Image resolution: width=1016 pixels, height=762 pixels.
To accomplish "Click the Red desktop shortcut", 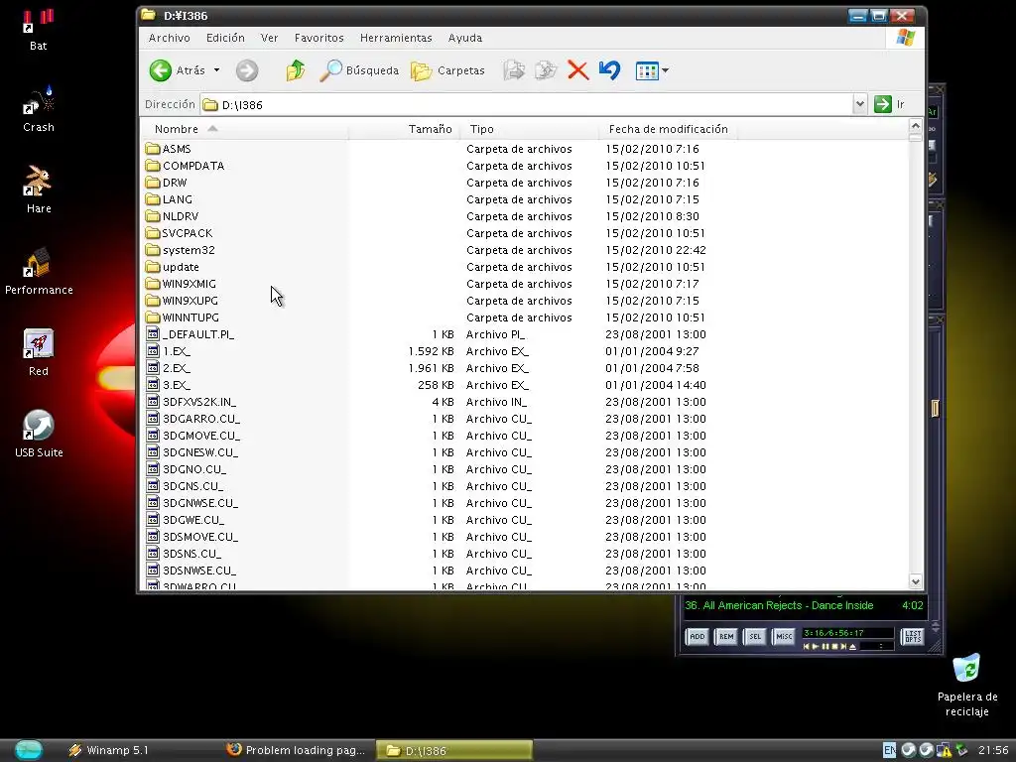I will pyautogui.click(x=39, y=353).
